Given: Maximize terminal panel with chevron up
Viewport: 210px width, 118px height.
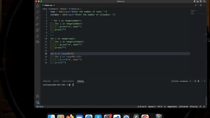Looking at the screenshot, I should (202, 81).
